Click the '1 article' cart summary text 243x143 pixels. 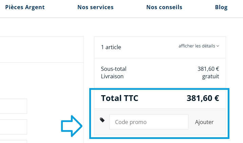tap(111, 47)
